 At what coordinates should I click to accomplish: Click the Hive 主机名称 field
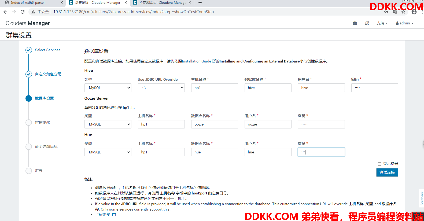pyautogui.click(x=215, y=88)
